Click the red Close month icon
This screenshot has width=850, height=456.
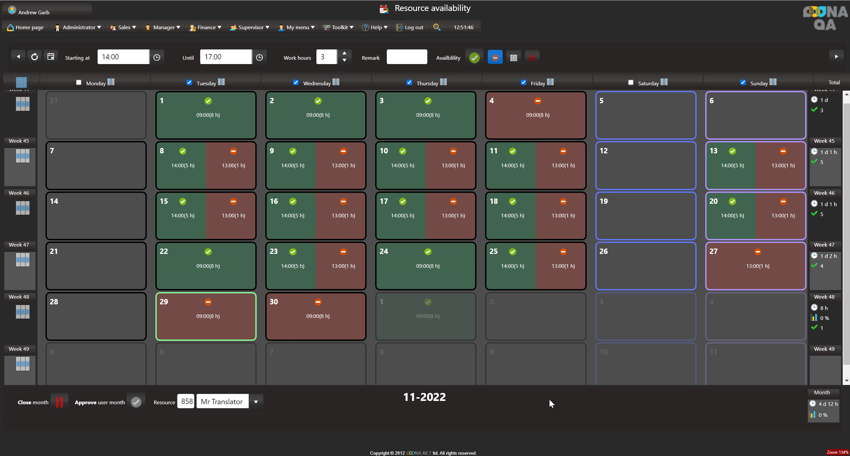(59, 402)
